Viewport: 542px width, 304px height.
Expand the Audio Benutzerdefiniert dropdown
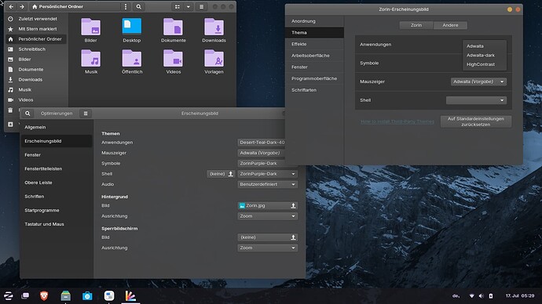(267, 184)
